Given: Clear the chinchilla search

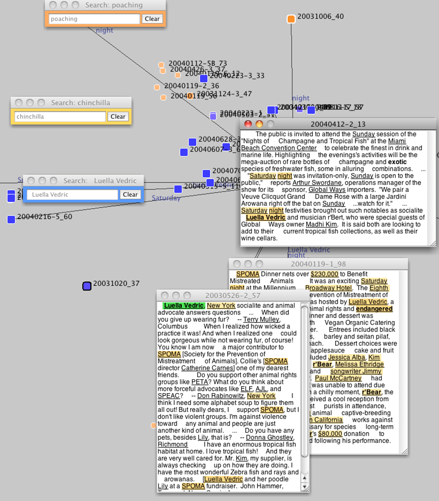Looking at the screenshot, I should pyautogui.click(x=118, y=116).
